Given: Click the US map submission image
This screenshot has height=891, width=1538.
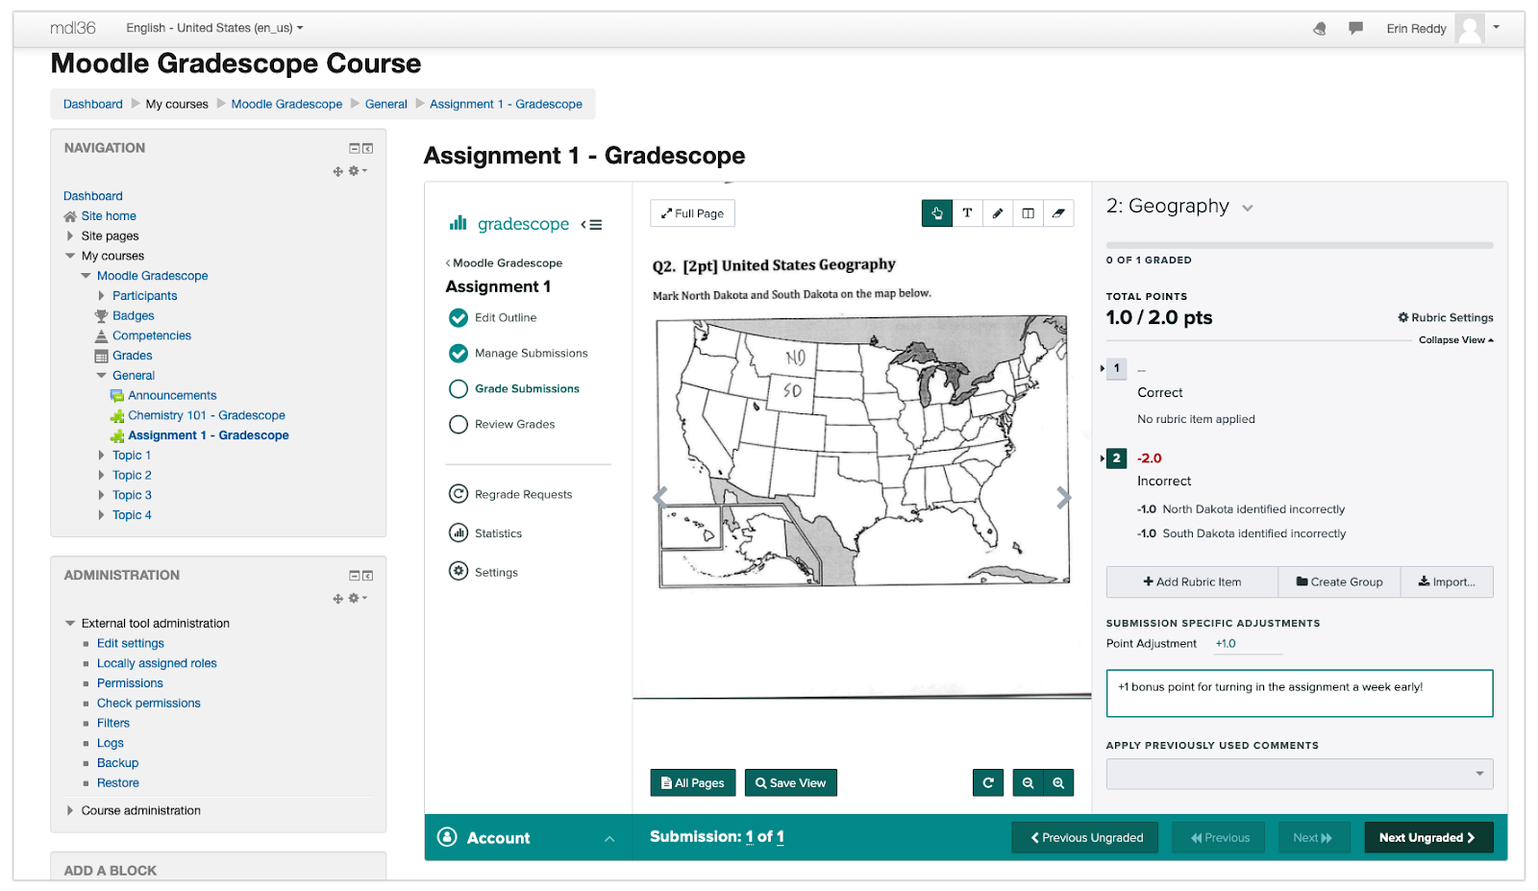Looking at the screenshot, I should (862, 451).
